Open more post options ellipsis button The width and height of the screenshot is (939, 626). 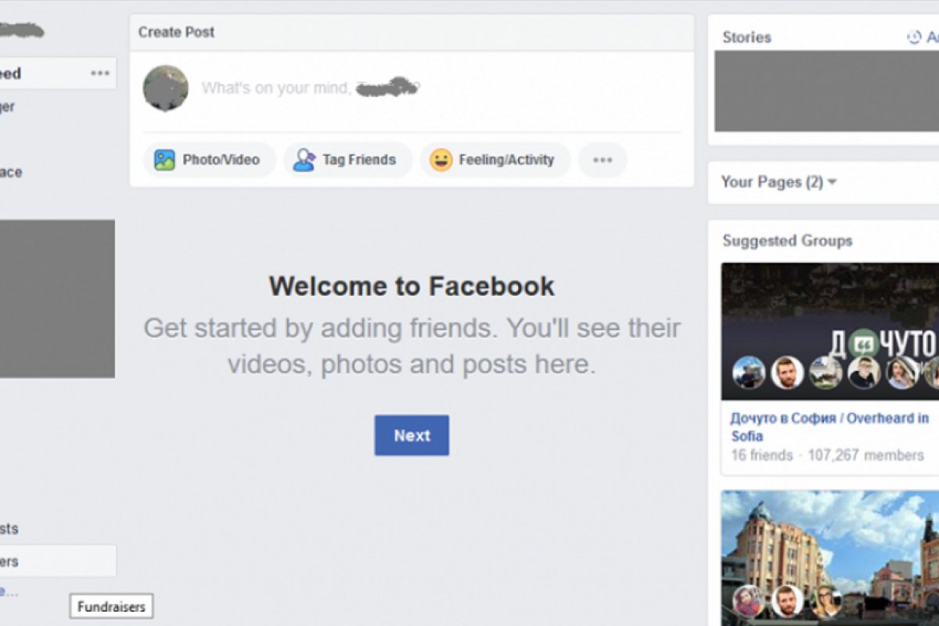(x=603, y=160)
